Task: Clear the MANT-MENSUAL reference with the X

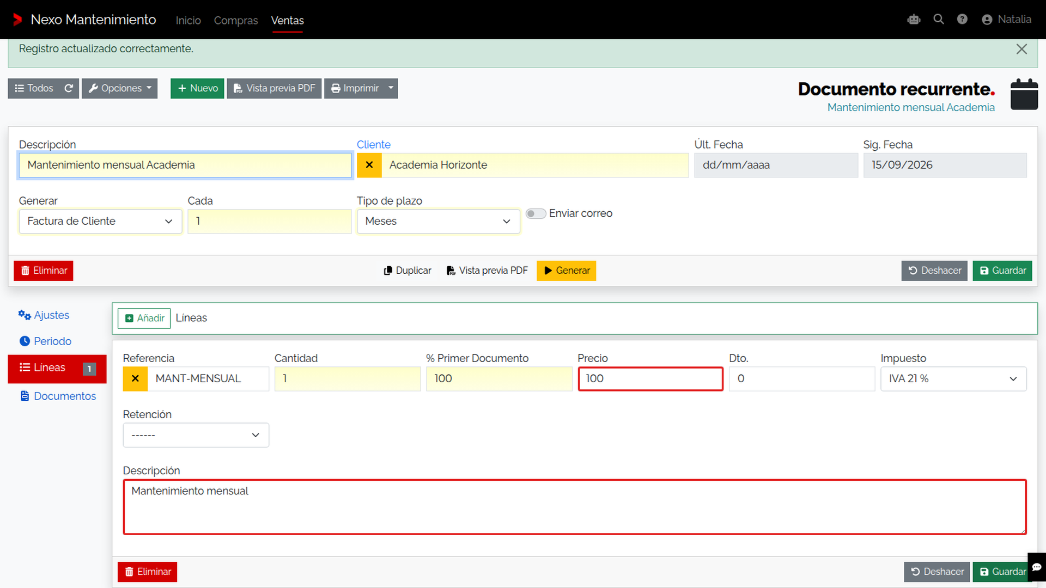Action: tap(135, 379)
